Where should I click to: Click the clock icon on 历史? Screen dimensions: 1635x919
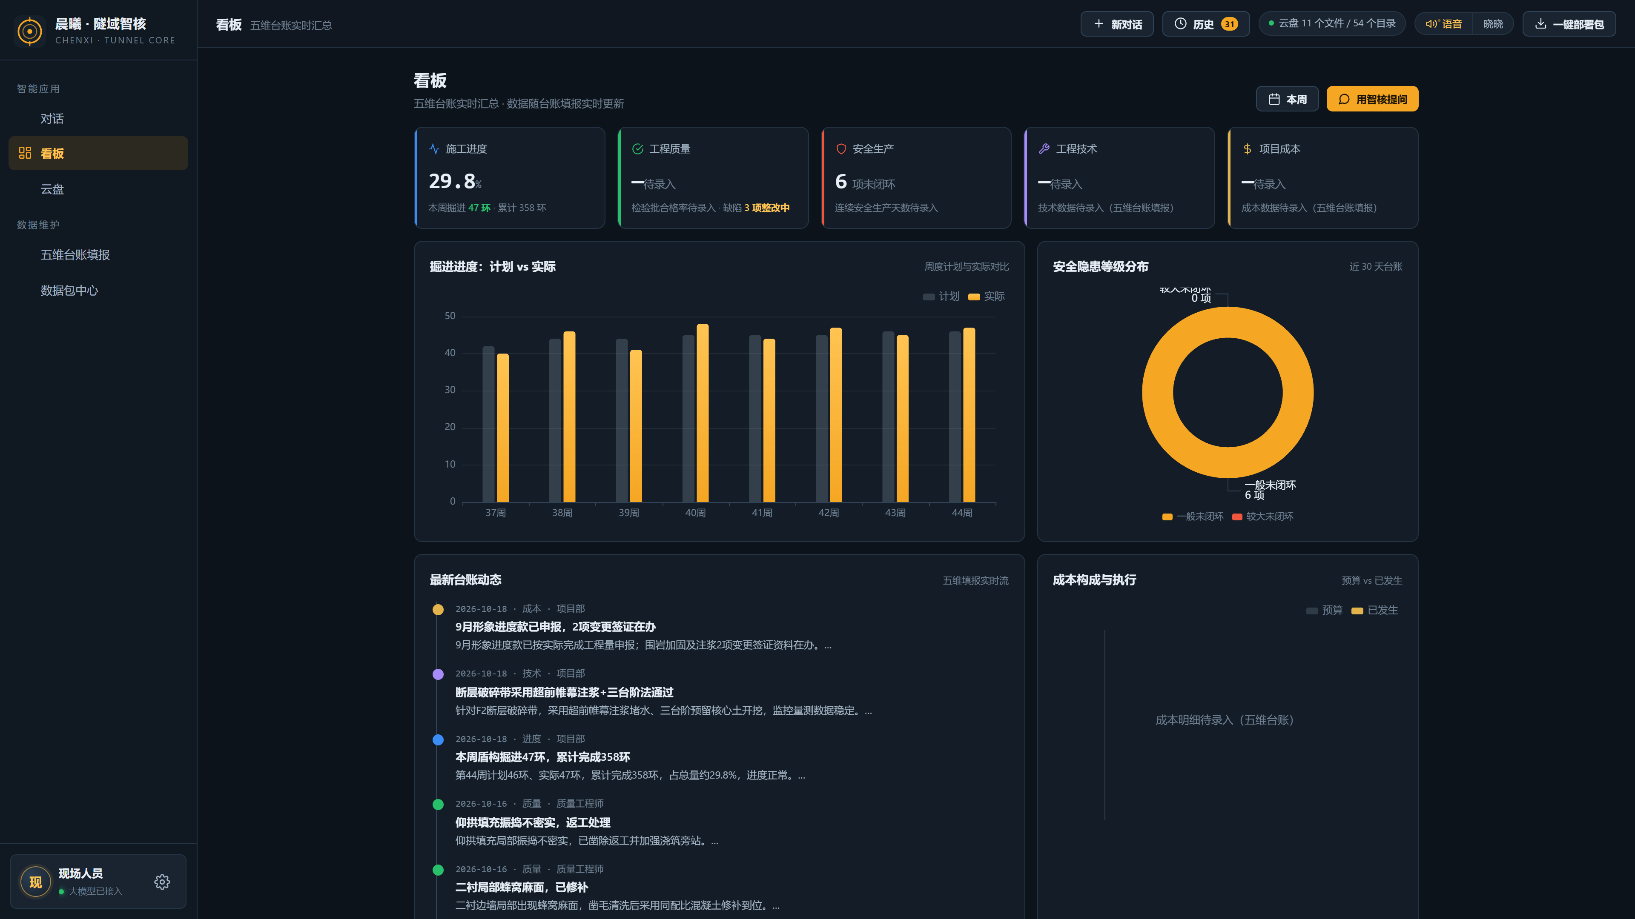[1181, 23]
